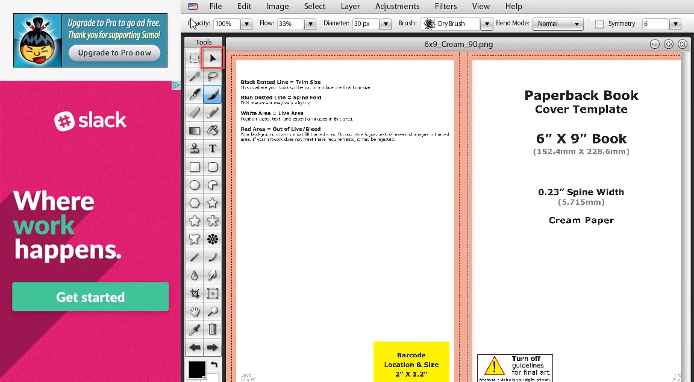Open the Flow dropdown arrow
Screen dimensions: 694x382
tap(310, 24)
